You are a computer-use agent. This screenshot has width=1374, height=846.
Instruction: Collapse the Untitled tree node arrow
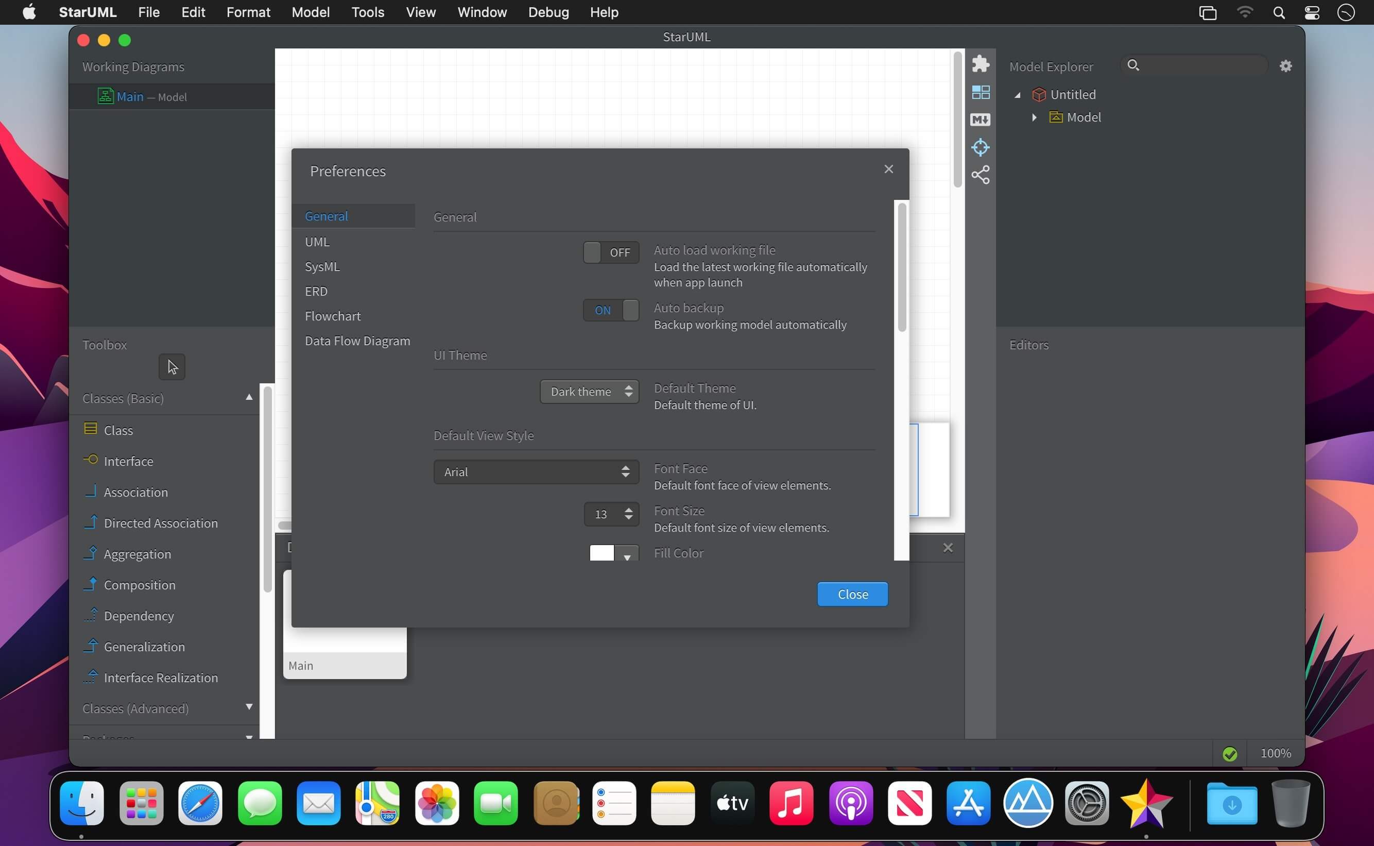click(1017, 95)
